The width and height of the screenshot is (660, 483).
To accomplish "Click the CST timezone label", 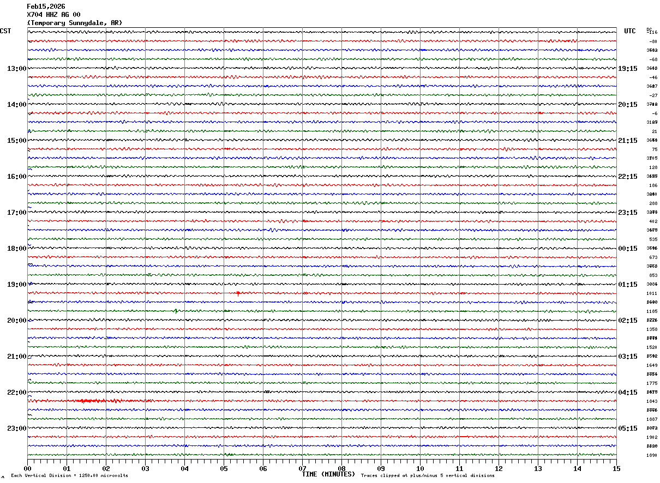I will [5, 31].
